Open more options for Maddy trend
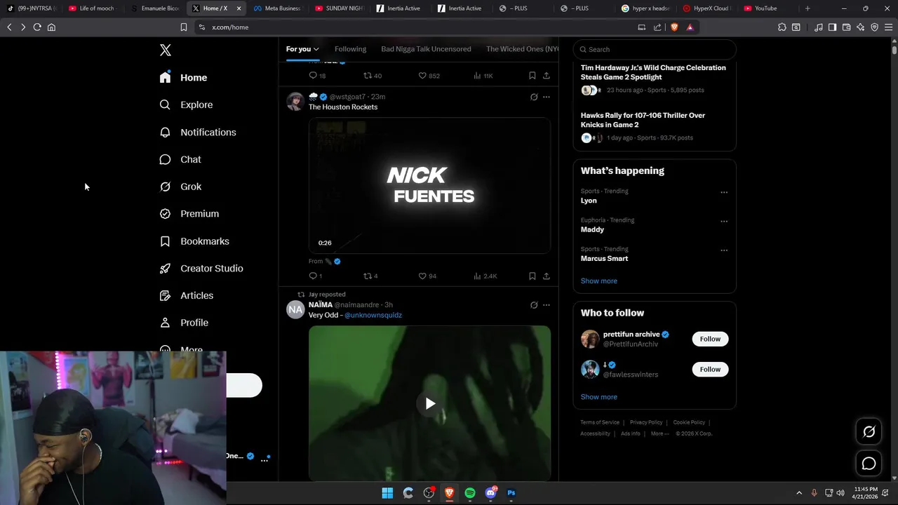The height and width of the screenshot is (505, 898). [x=724, y=221]
